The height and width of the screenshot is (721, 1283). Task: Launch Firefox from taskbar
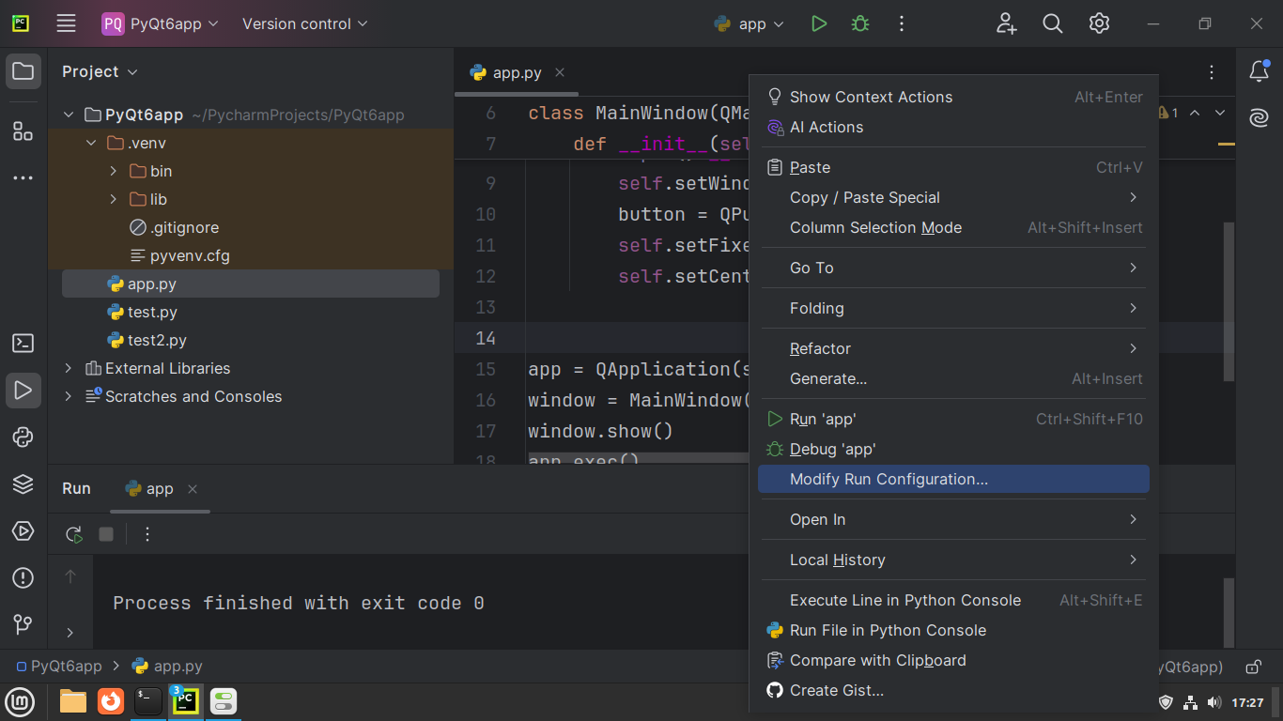[111, 701]
